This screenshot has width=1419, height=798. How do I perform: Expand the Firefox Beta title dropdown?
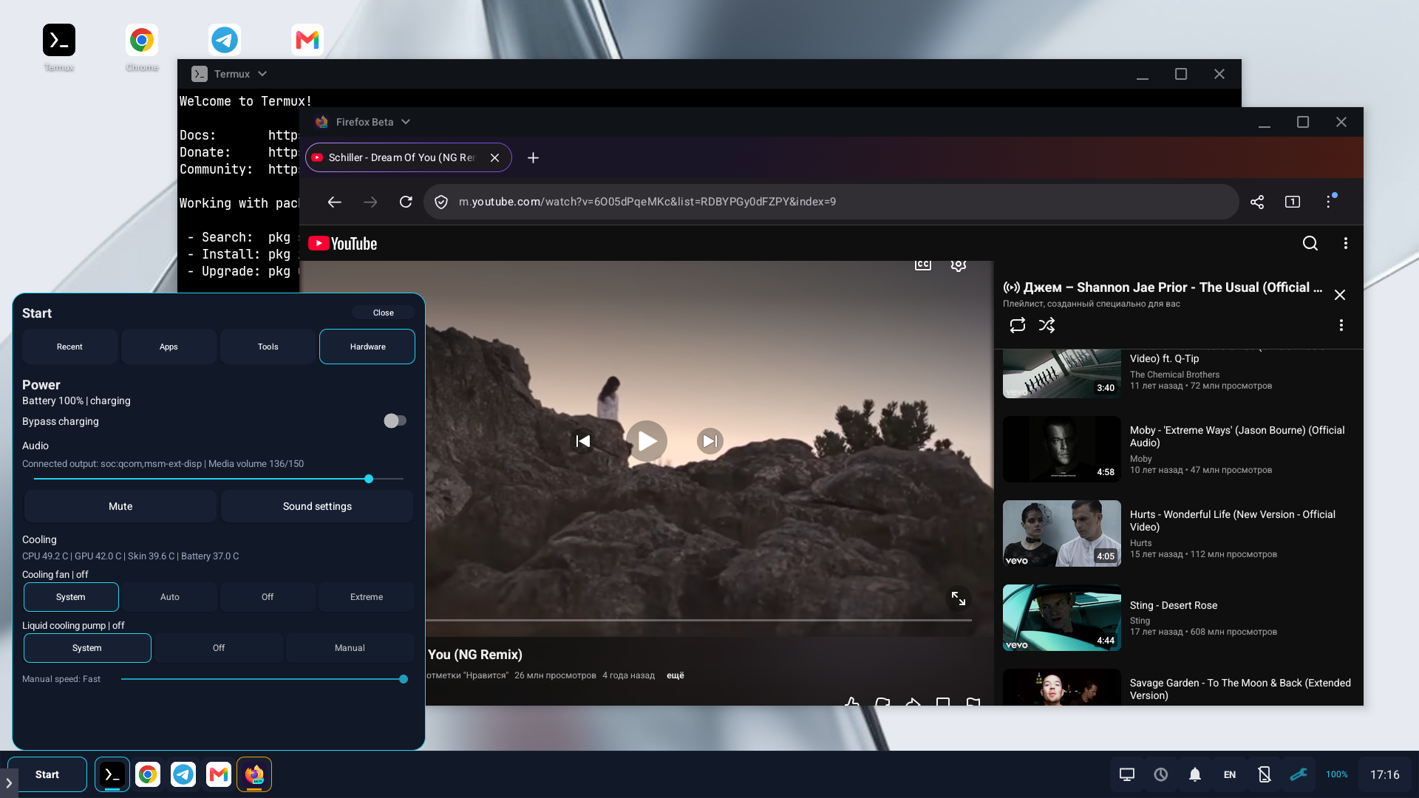tap(406, 122)
